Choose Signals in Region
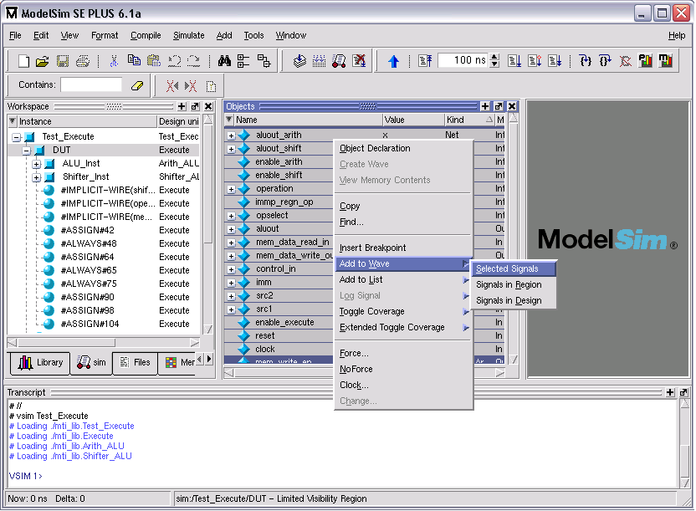Viewport: 696px width, 511px height. pos(513,285)
